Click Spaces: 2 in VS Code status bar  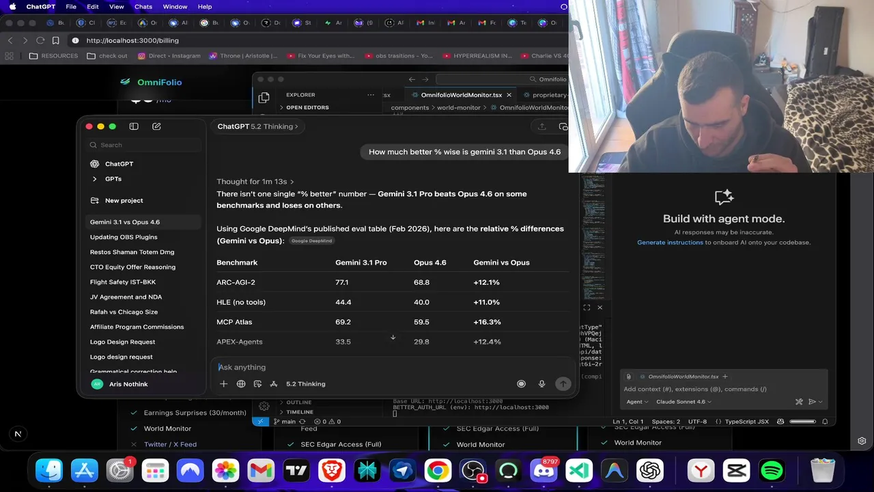click(x=666, y=422)
